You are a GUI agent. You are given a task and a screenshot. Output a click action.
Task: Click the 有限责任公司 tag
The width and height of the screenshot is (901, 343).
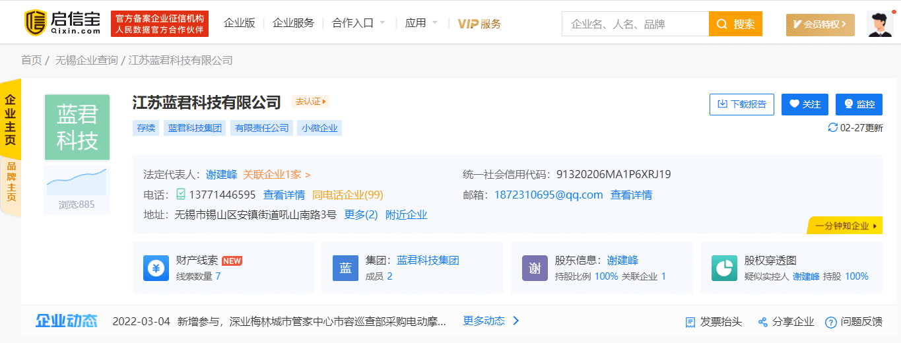[x=261, y=128]
